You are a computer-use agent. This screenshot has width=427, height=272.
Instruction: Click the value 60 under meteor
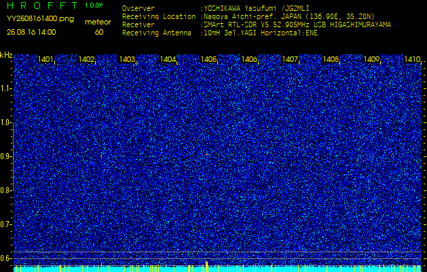tap(99, 33)
